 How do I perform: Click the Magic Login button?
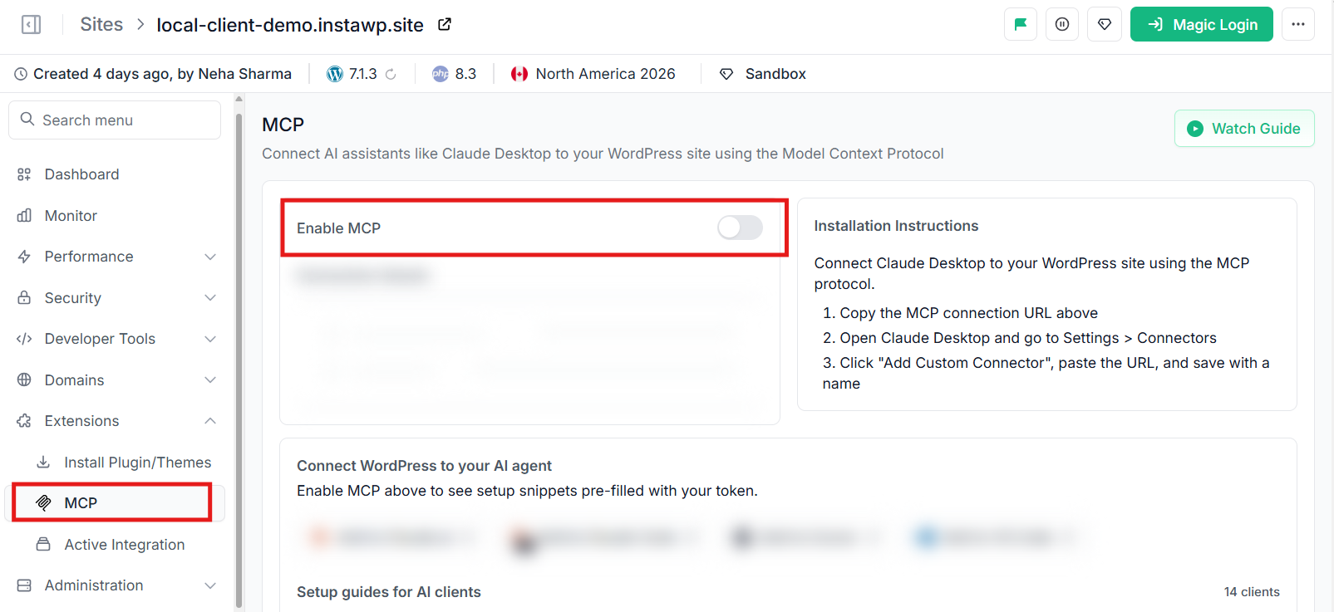(1202, 24)
